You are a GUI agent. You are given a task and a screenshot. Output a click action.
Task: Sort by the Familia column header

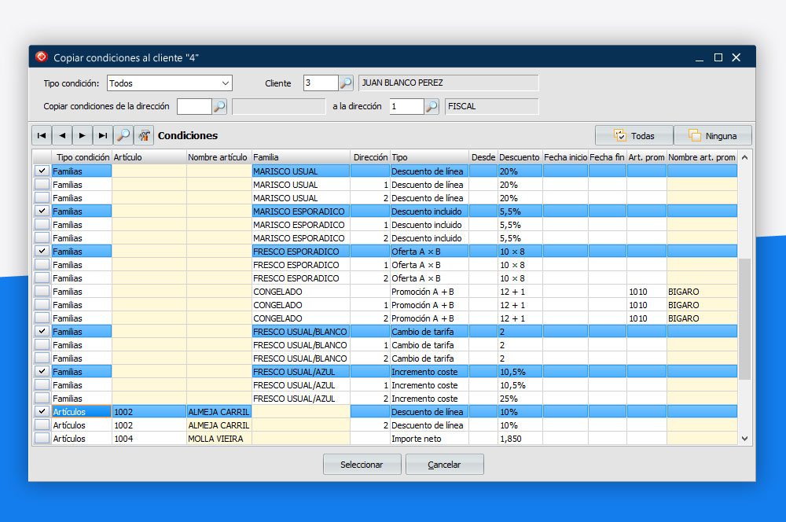pyautogui.click(x=300, y=158)
